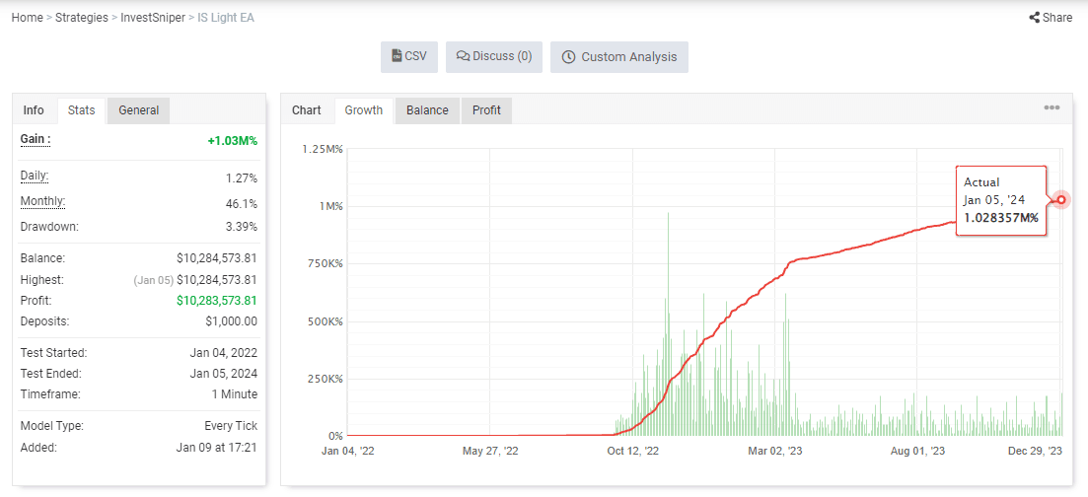
Task: Open the General tab
Action: 139,110
